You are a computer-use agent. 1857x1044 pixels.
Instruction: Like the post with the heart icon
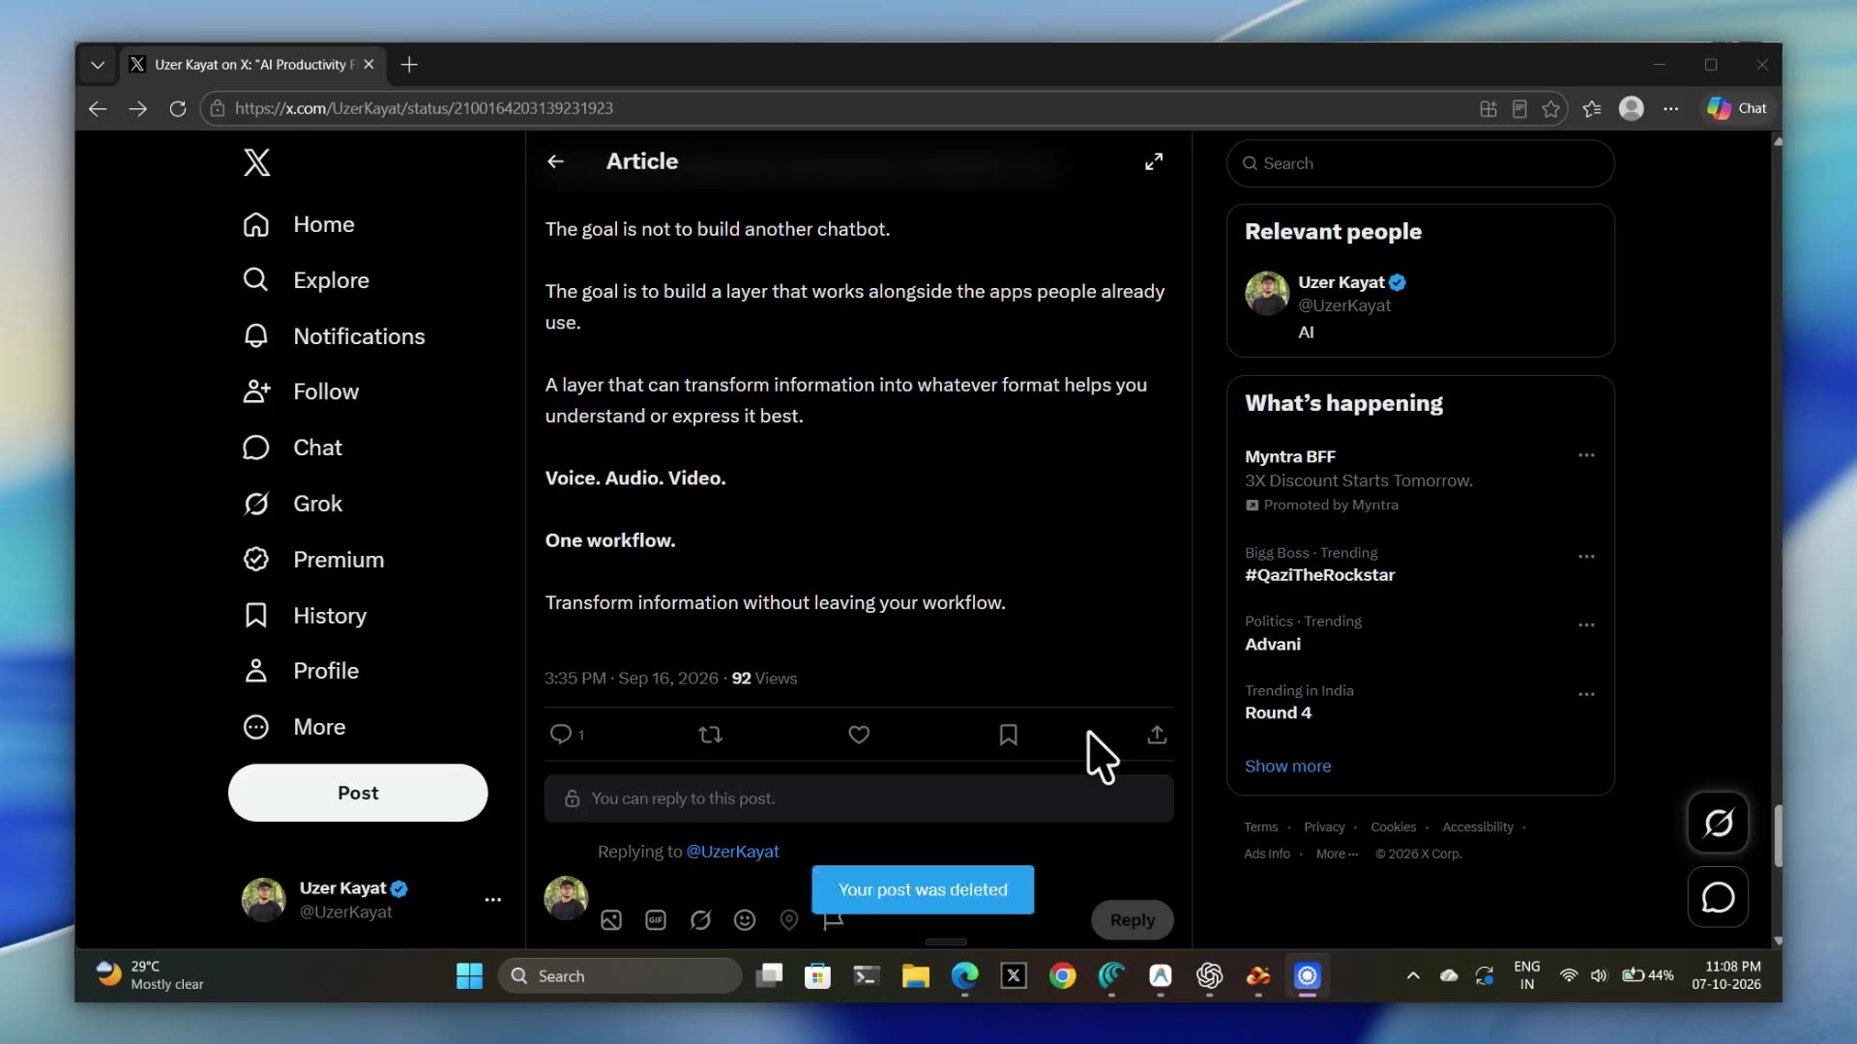click(859, 735)
